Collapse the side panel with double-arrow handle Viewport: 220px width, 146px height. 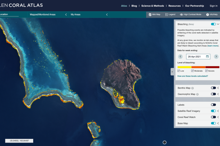click(x=172, y=72)
